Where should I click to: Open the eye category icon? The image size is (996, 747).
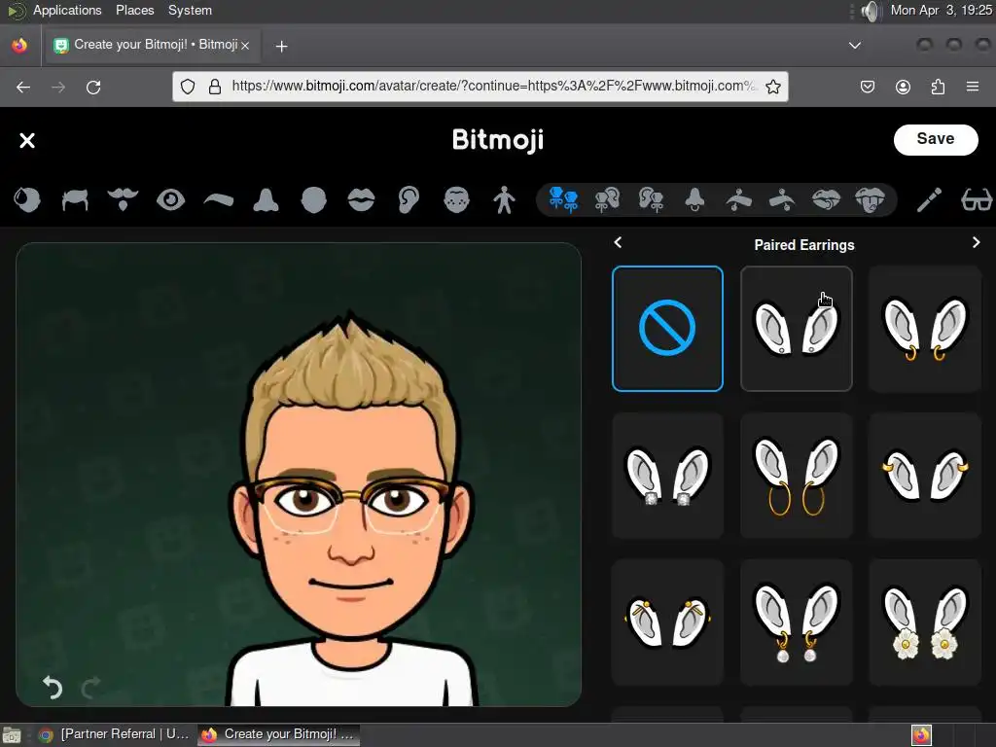pyautogui.click(x=170, y=199)
